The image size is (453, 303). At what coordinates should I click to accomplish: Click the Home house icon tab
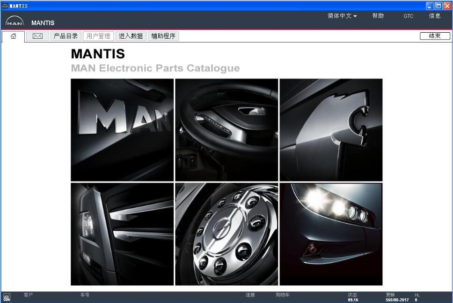pos(13,35)
